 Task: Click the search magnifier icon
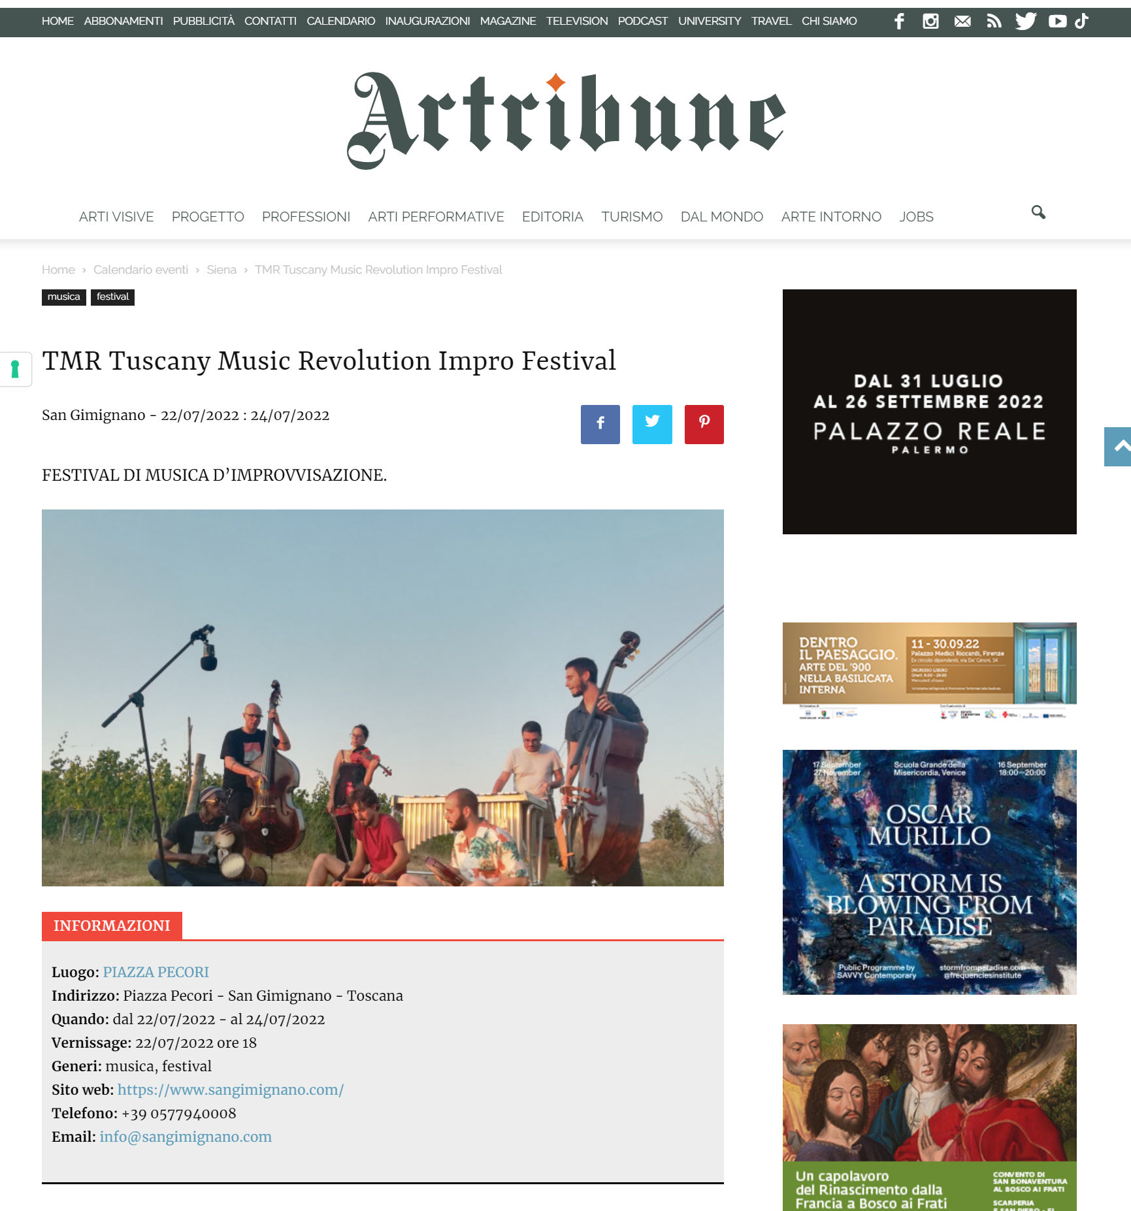pyautogui.click(x=1038, y=212)
